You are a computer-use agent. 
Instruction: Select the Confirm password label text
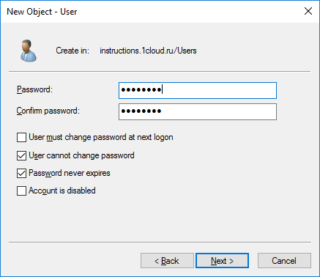(48, 111)
